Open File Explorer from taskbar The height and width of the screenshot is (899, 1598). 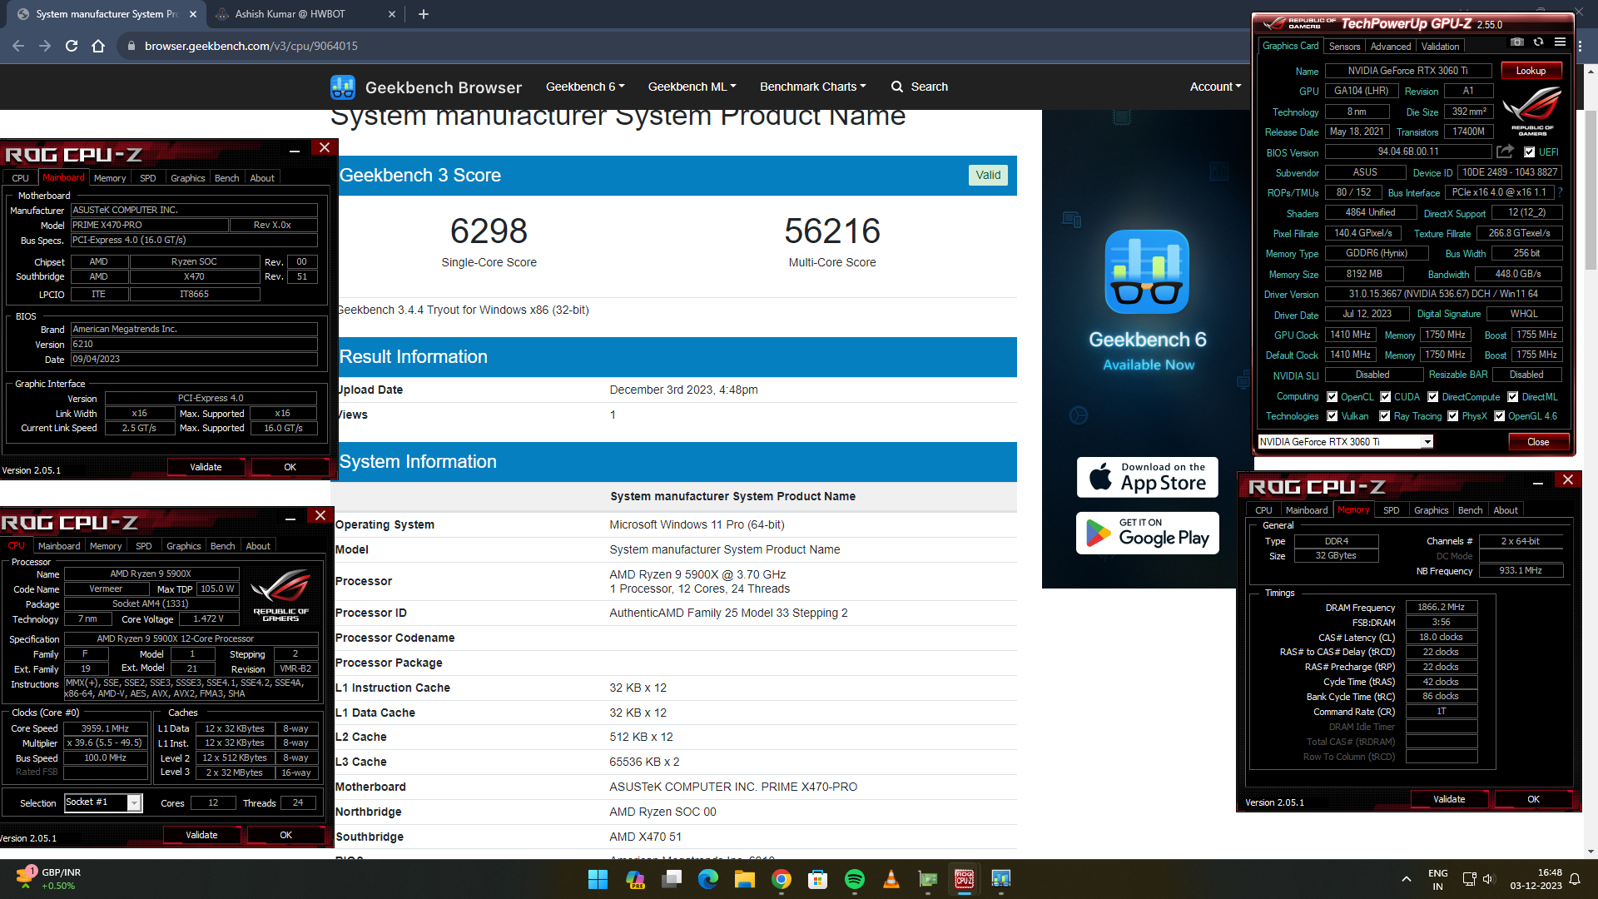point(745,879)
